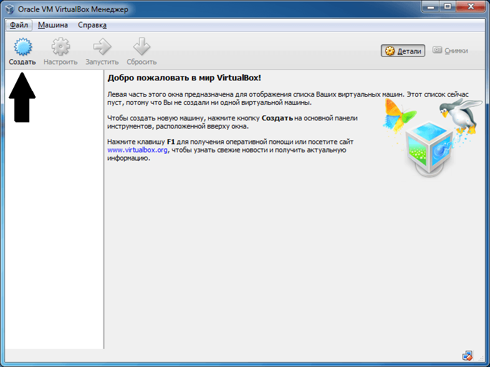Open the Файл menu

coord(19,25)
